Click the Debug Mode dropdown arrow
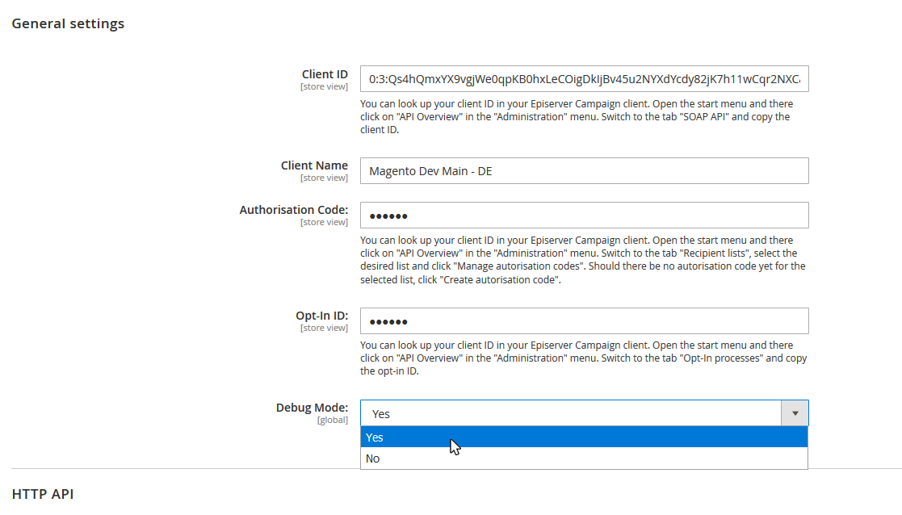 click(x=795, y=413)
